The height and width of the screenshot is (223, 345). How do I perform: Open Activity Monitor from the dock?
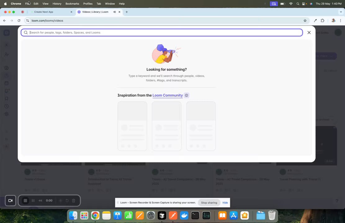point(206,216)
